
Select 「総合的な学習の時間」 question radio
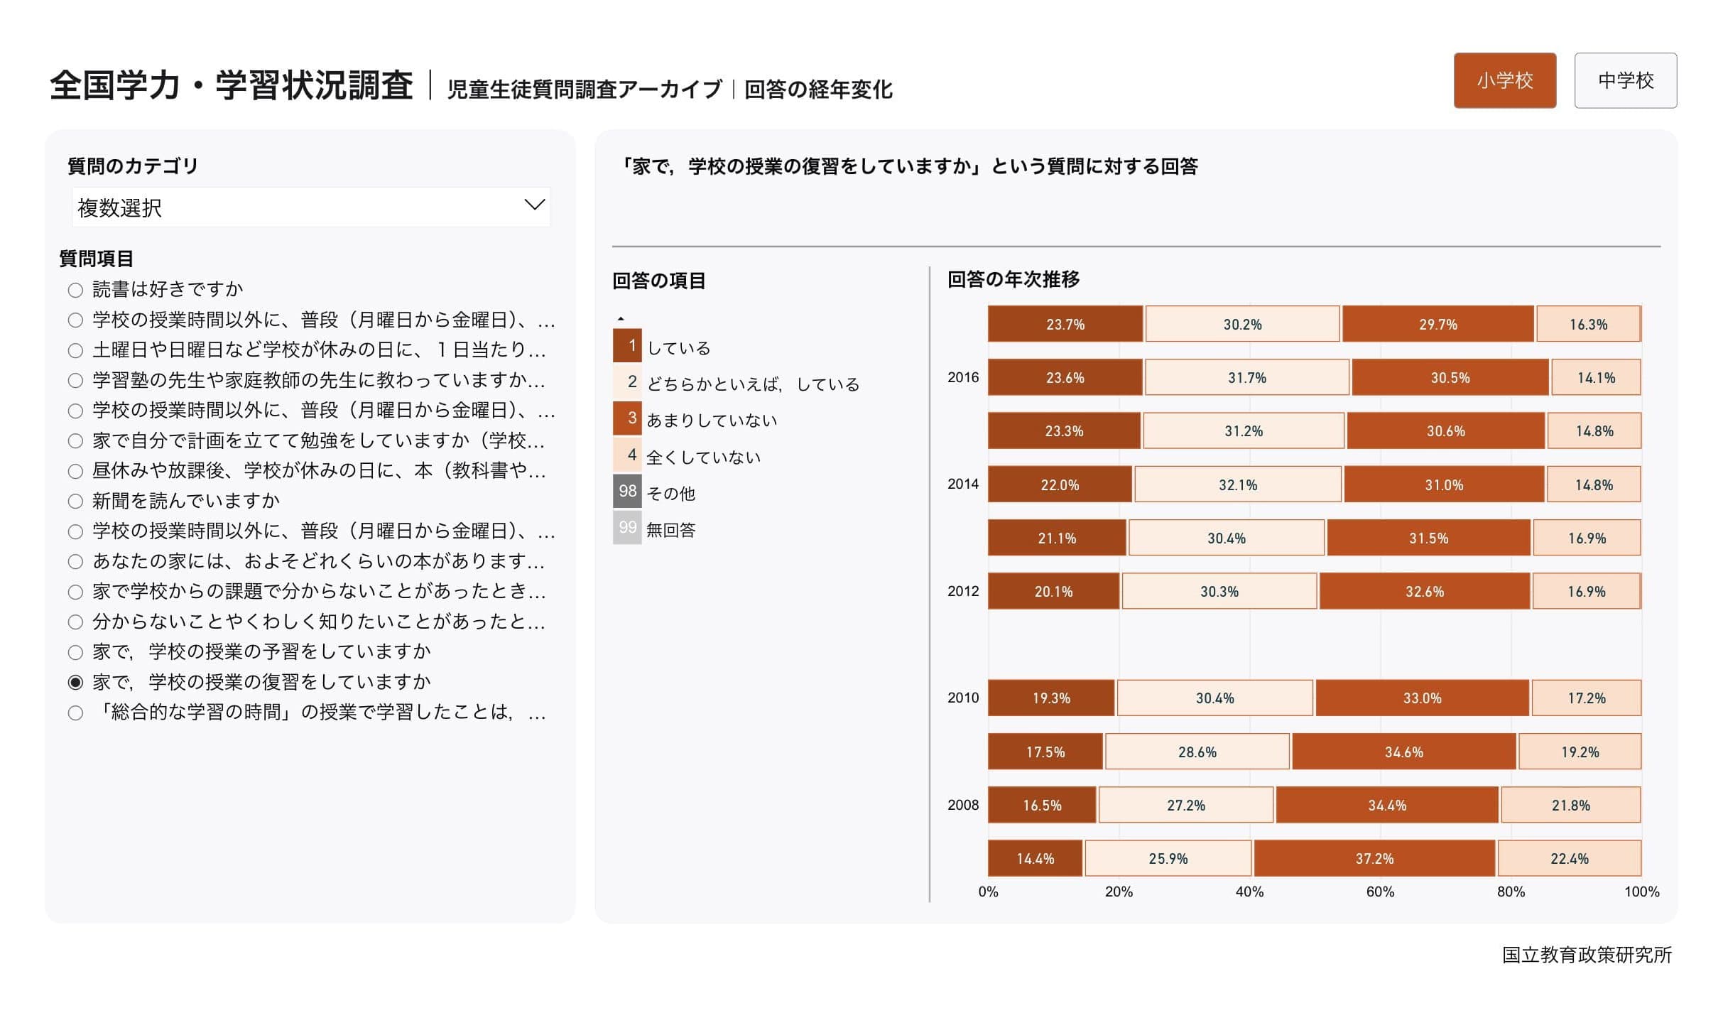coord(75,713)
